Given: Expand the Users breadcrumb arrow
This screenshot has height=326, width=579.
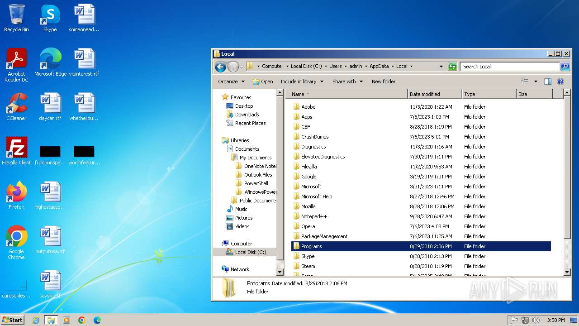Looking at the screenshot, I should coord(345,67).
